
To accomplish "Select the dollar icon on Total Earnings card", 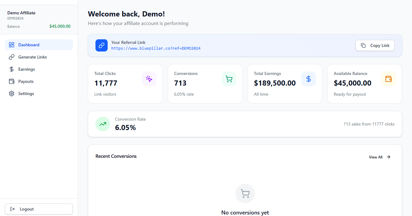I will click(309, 79).
